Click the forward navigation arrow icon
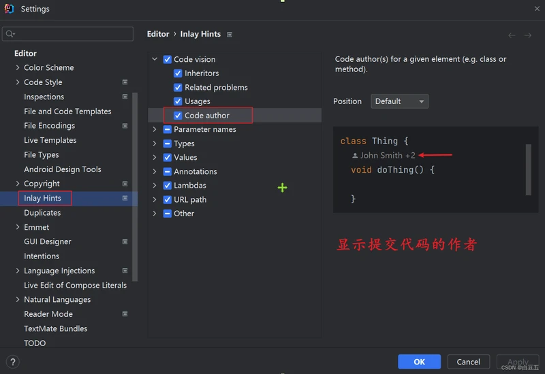This screenshot has height=374, width=545. point(528,35)
